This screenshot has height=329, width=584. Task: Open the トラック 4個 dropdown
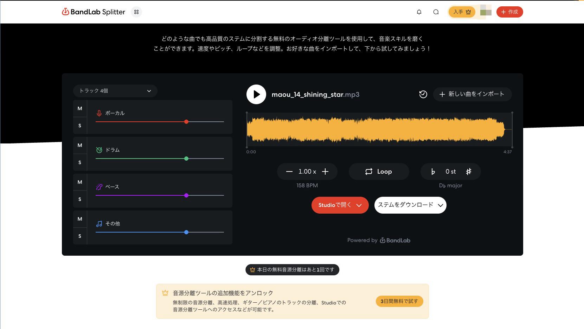point(115,90)
